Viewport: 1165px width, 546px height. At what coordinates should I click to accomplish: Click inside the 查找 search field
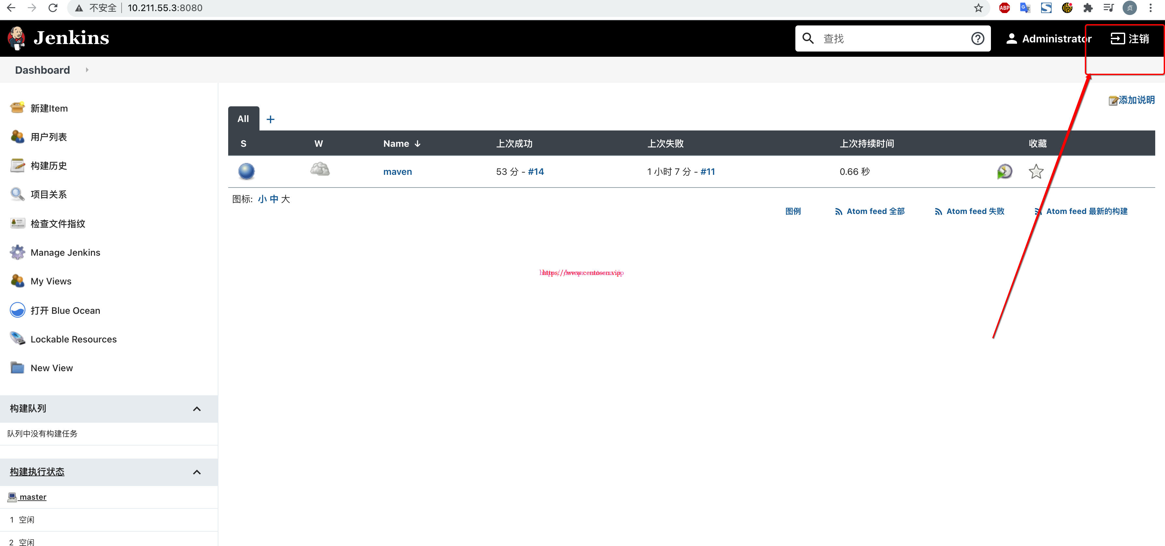tap(893, 38)
